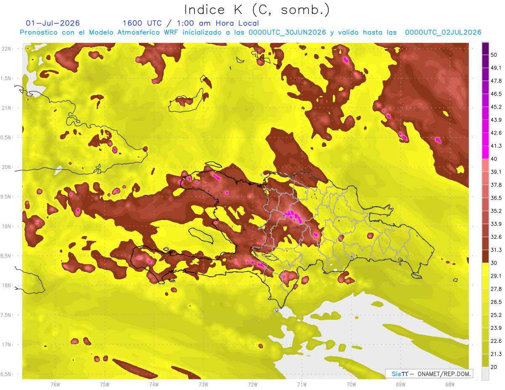The image size is (505, 390).
Task: Click the "SisTT – ONAMET/REP.DOM." credit box
Action: coord(429,374)
